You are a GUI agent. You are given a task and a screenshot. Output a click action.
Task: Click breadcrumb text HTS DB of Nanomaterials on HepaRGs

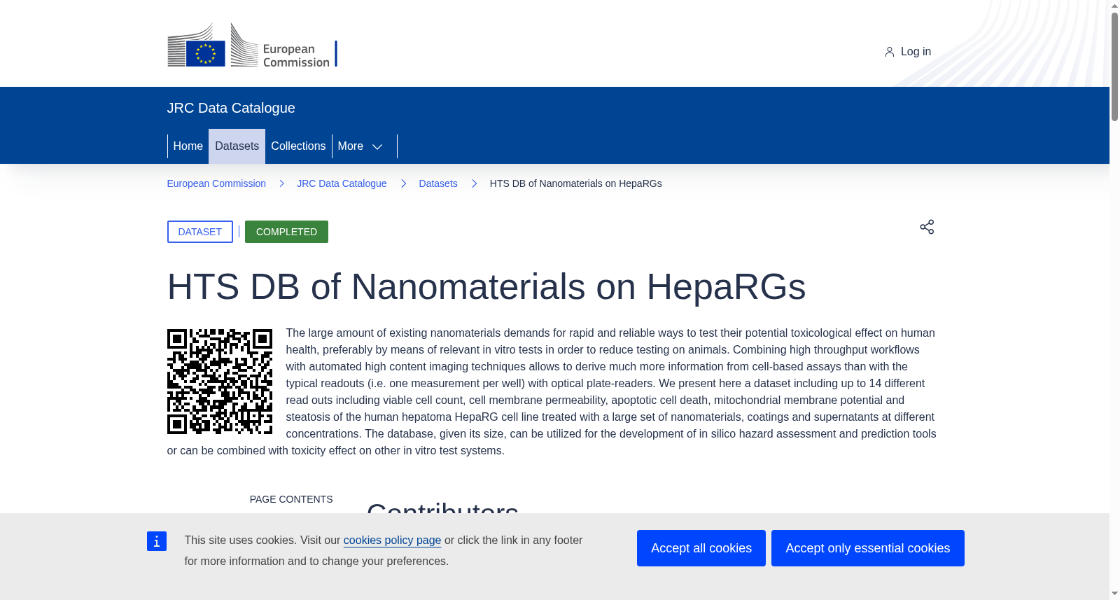pyautogui.click(x=576, y=183)
